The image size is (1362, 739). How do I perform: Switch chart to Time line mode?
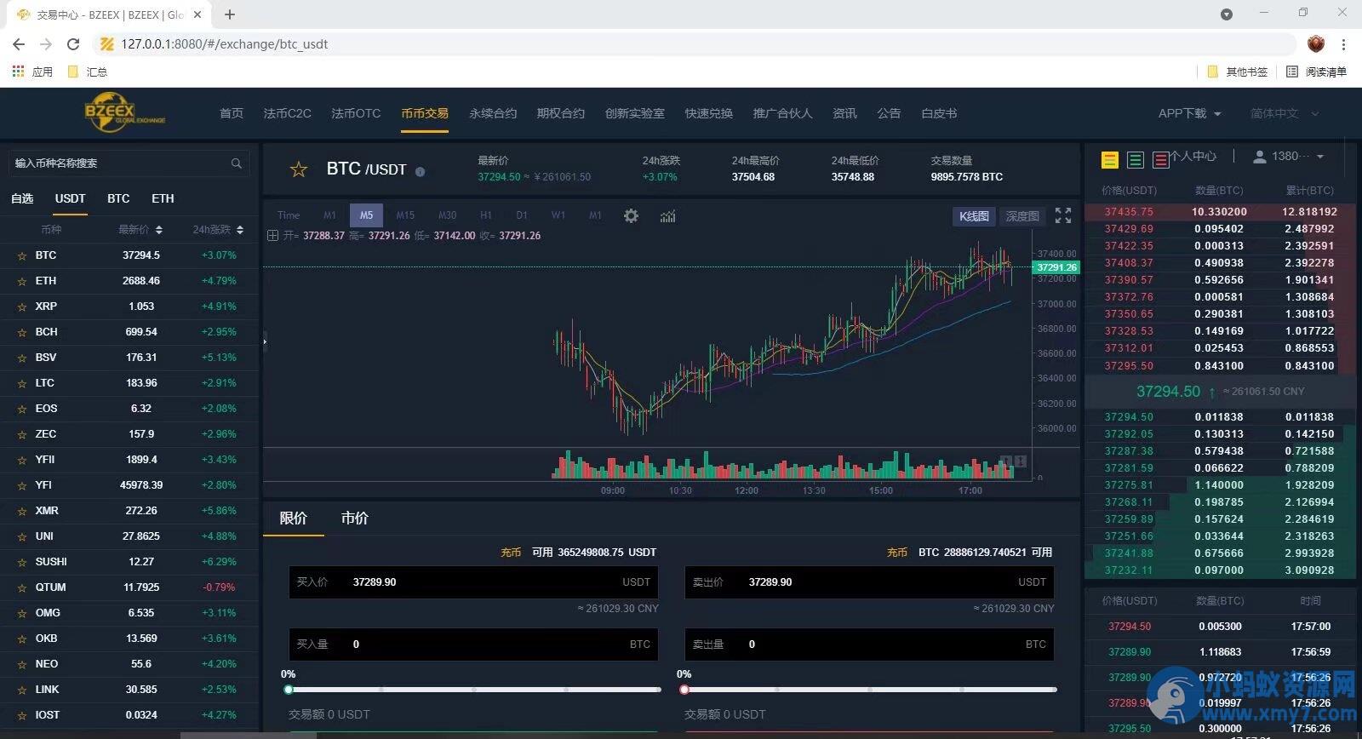289,215
